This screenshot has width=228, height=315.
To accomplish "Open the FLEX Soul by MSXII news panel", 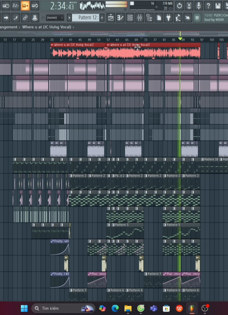I will click(216, 17).
